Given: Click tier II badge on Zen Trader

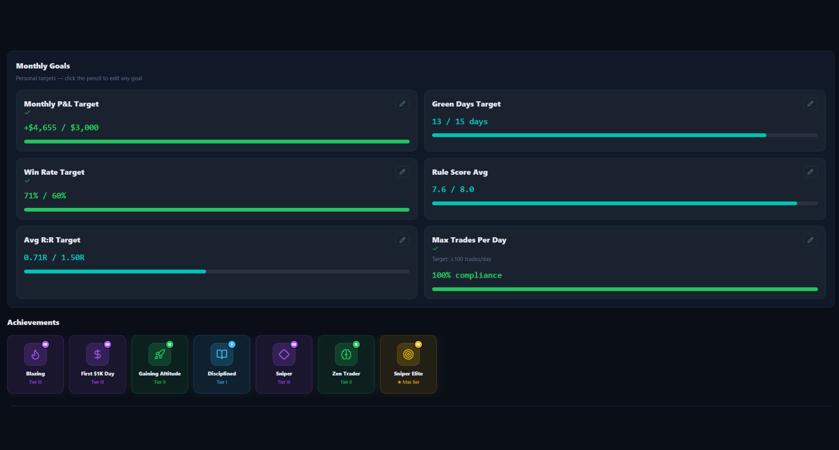Looking at the screenshot, I should (356, 344).
